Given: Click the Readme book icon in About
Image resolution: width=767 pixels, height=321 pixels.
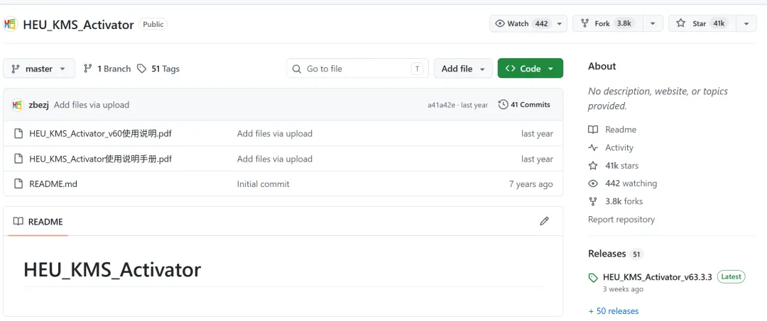Looking at the screenshot, I should click(593, 130).
